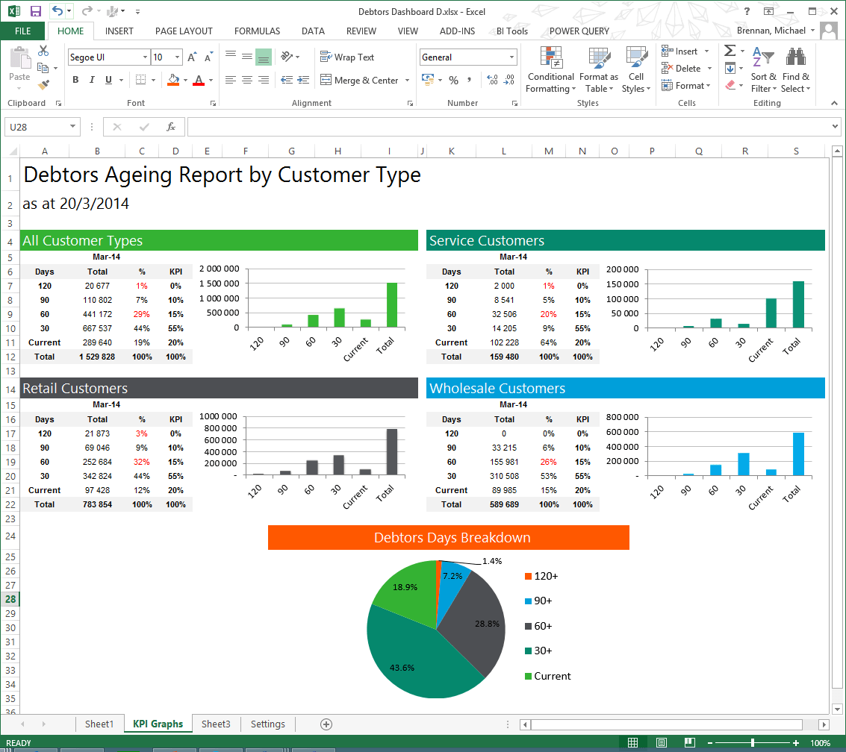Click the New Sheet plus button
Viewport: 846px width, 752px height.
coord(326,724)
